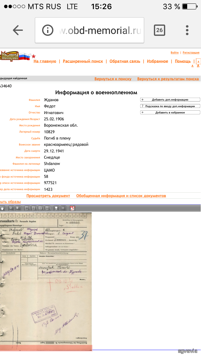Tap the browser back arrow
The image size is (201, 357).
pos(18,30)
